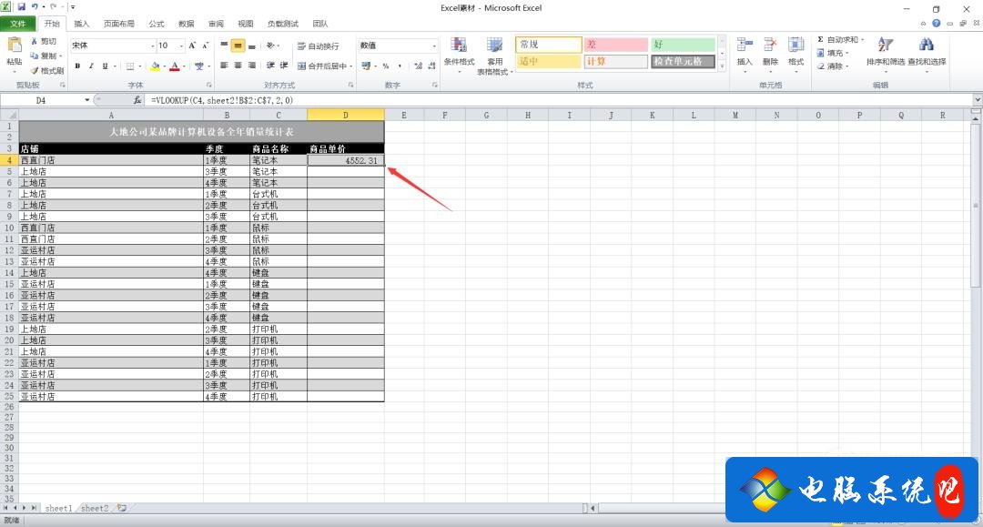Open the font size dropdown (10)

[181, 46]
